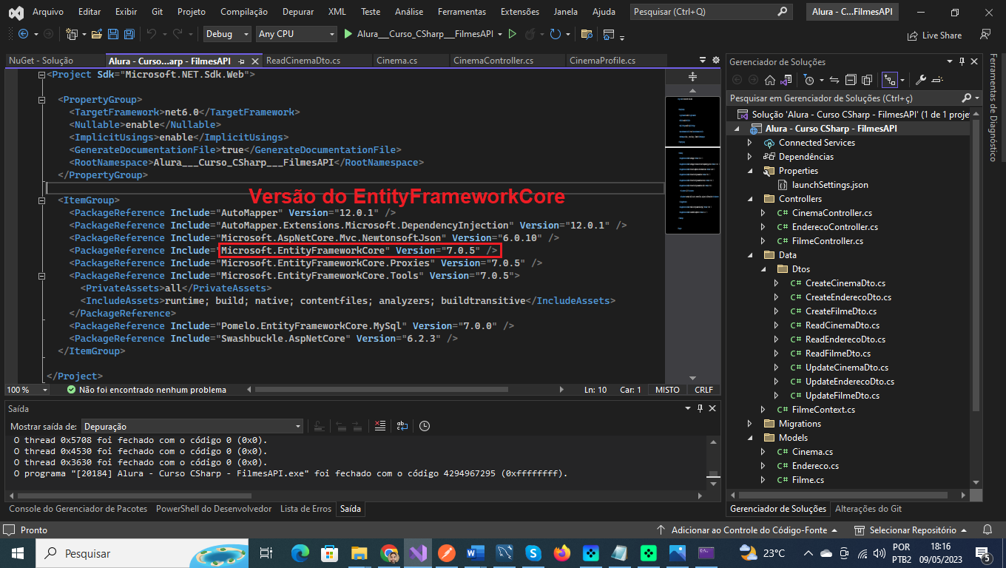The height and width of the screenshot is (568, 1006).
Task: Click the Restart refresh circular icon
Action: [x=556, y=34]
